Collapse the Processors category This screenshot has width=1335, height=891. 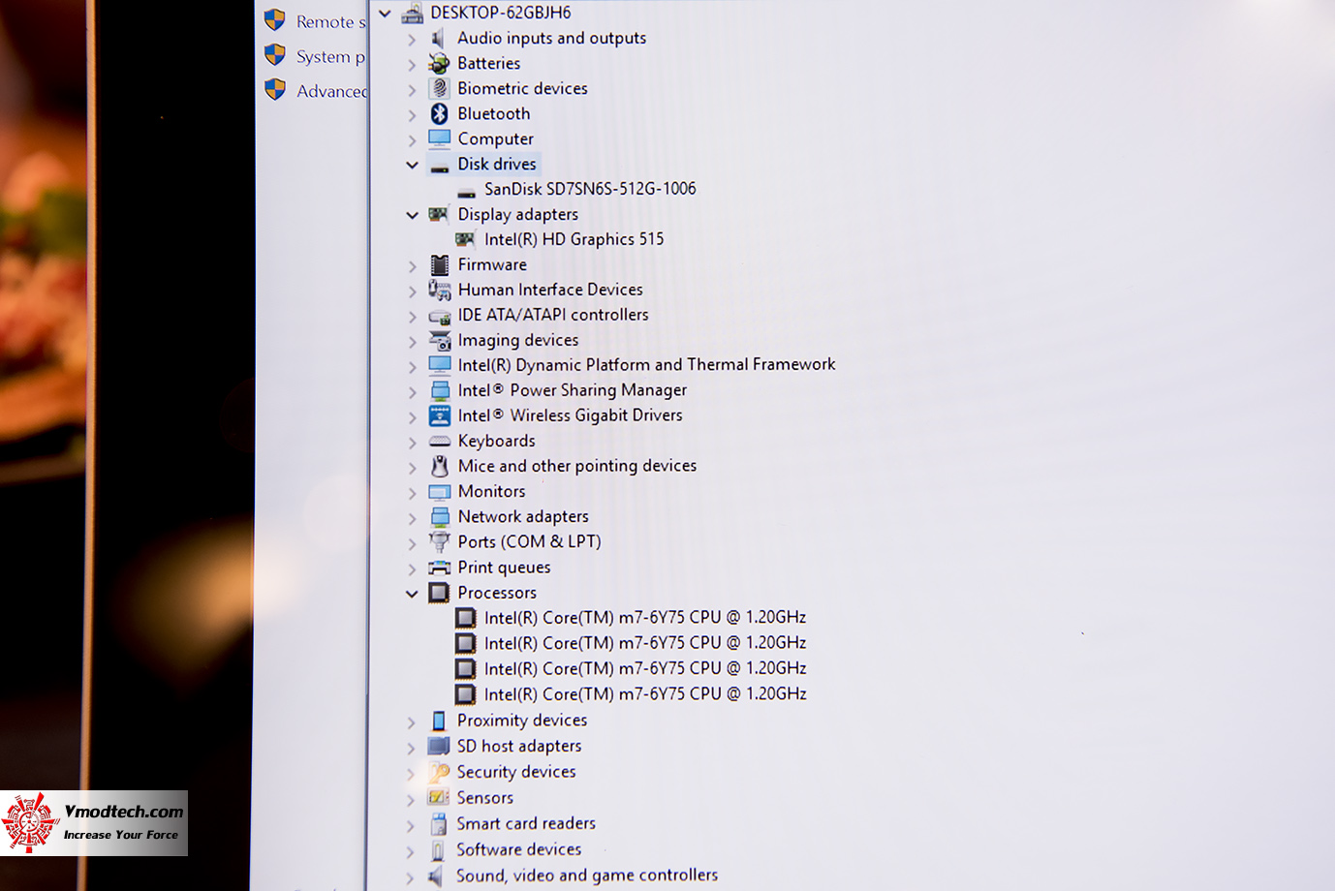[413, 593]
